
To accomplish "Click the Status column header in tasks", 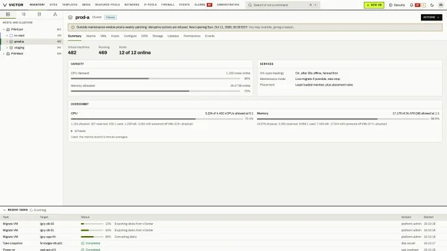I will pyautogui.click(x=85, y=217).
